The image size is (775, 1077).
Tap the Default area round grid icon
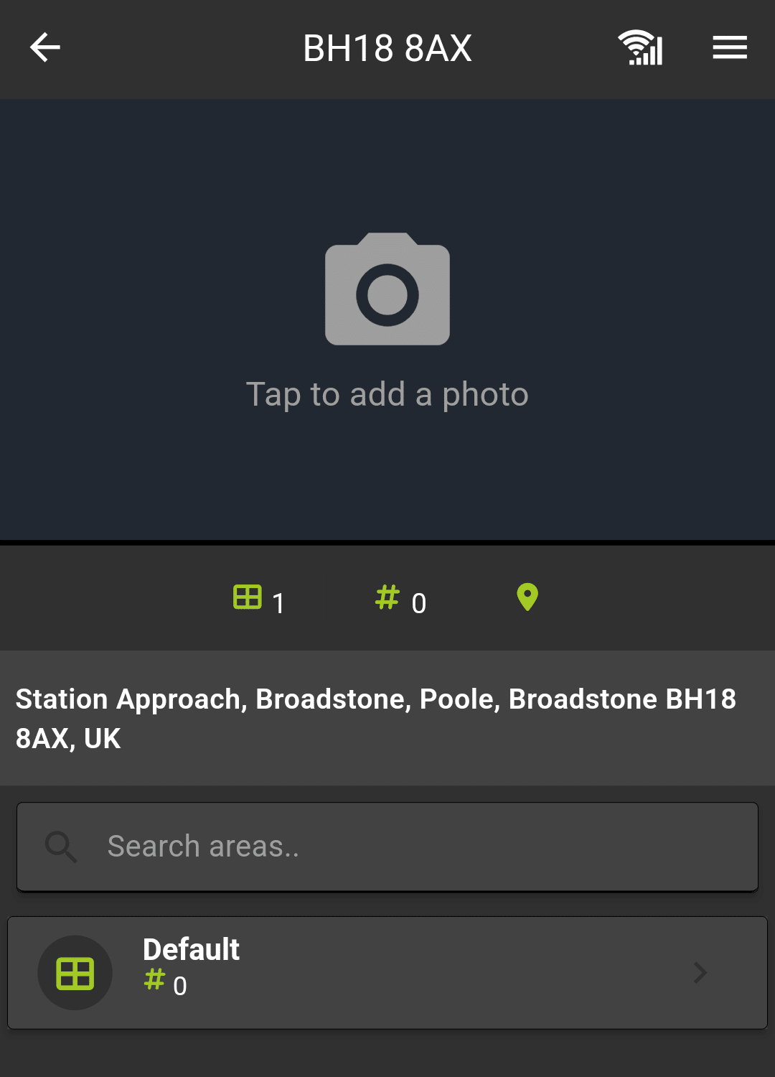click(x=75, y=973)
